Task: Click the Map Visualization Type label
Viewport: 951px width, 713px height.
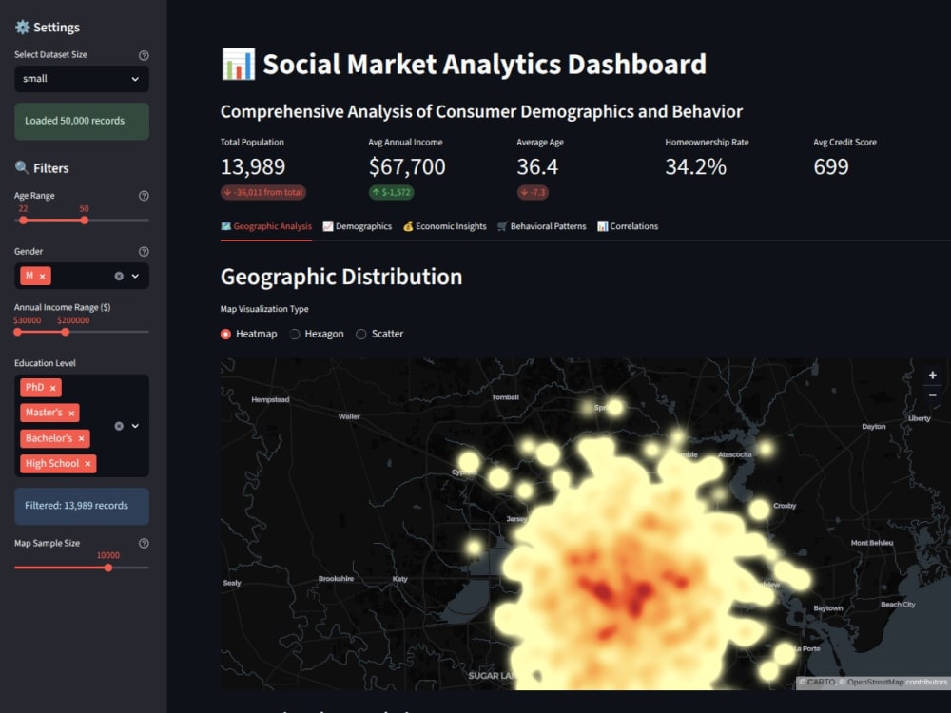Action: [264, 309]
